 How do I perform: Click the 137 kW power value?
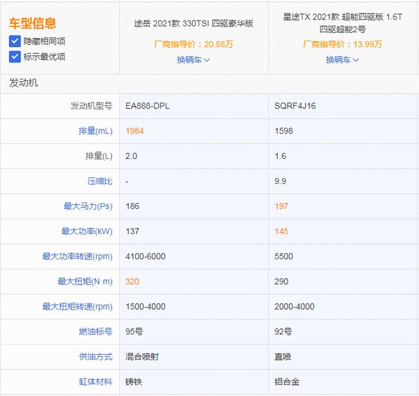pos(133,232)
